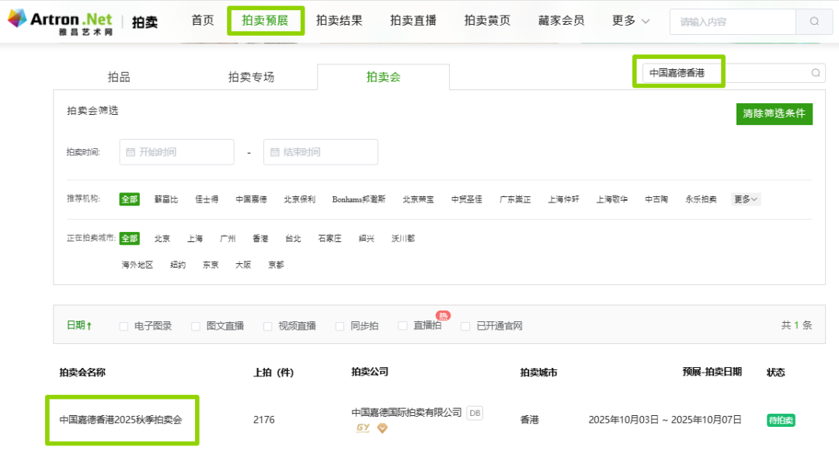The width and height of the screenshot is (839, 461).
Task: Expand the 更多 menu in top navigation
Action: click(631, 21)
